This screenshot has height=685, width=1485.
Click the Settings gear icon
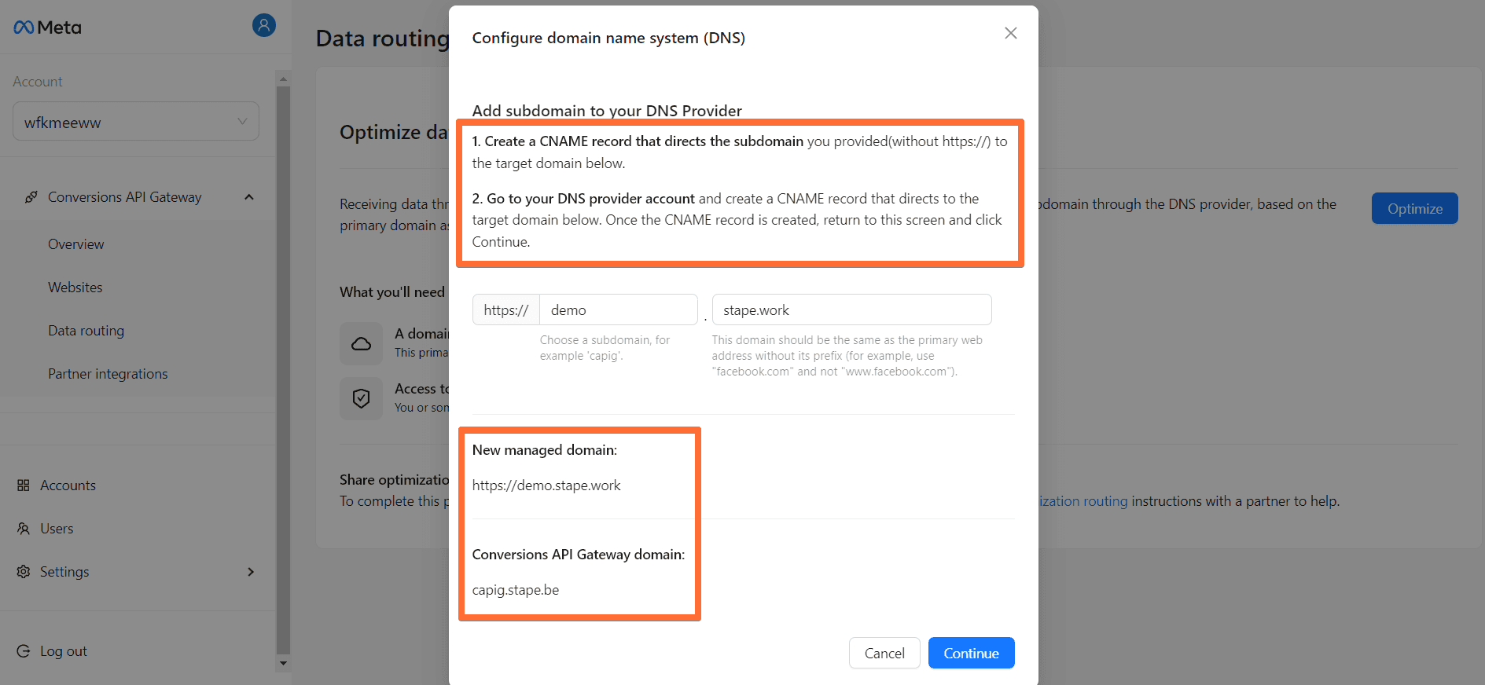pyautogui.click(x=24, y=572)
